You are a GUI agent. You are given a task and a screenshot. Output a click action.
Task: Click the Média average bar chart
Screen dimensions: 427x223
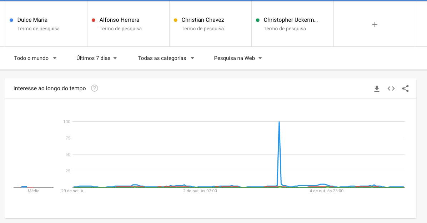tap(27, 186)
